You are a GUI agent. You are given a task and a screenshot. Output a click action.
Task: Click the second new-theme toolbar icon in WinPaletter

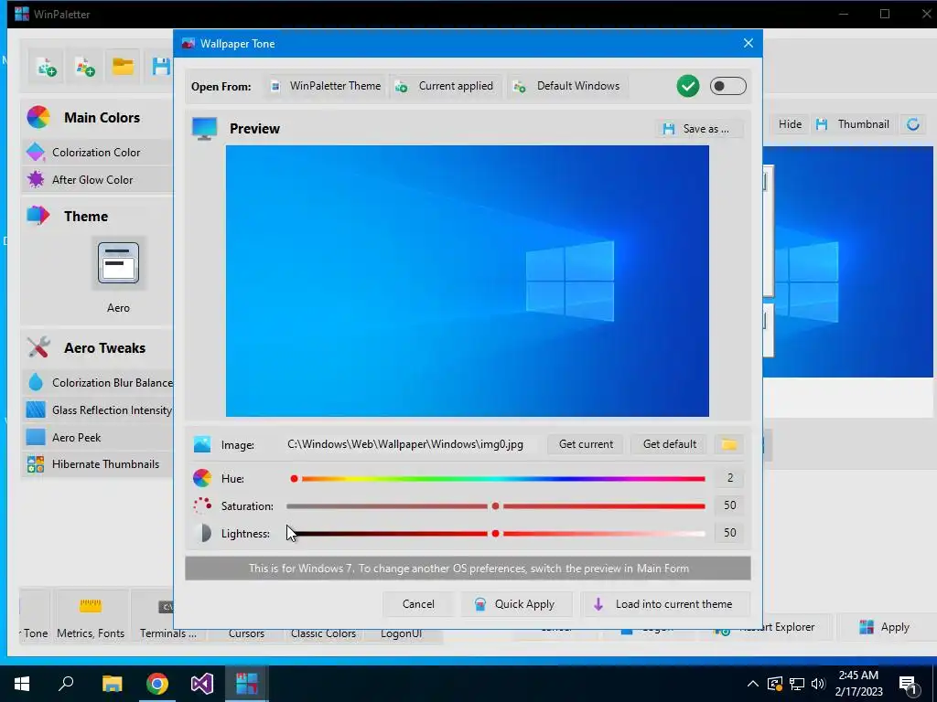tap(85, 67)
